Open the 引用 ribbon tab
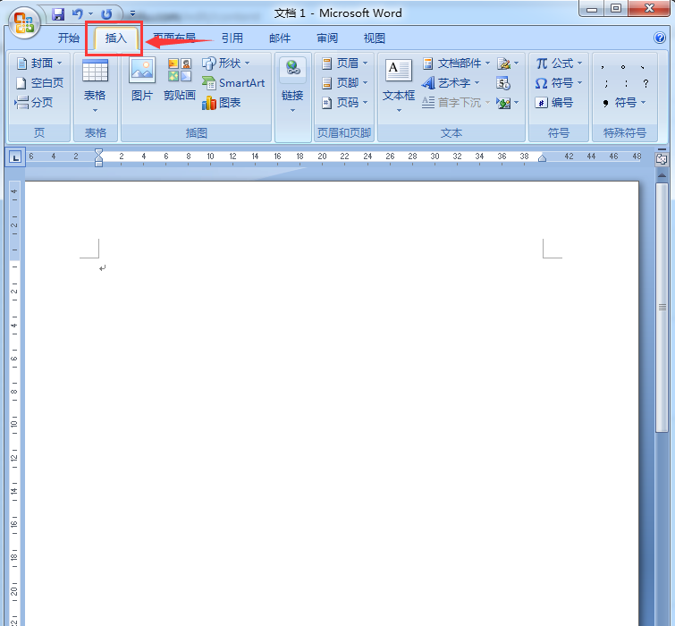 click(232, 38)
